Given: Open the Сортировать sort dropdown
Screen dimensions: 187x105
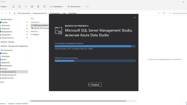Looking at the screenshot, I should 57,6.
